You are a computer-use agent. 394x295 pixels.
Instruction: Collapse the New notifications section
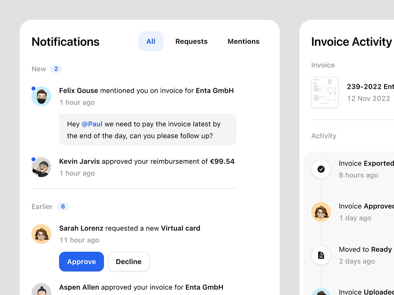point(38,69)
